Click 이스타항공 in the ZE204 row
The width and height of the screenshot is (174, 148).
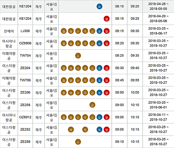click(x=9, y=68)
